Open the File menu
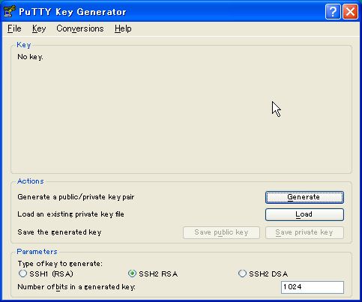 click(x=14, y=28)
